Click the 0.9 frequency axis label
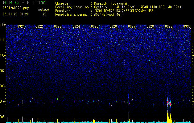 click(x=2, y=71)
